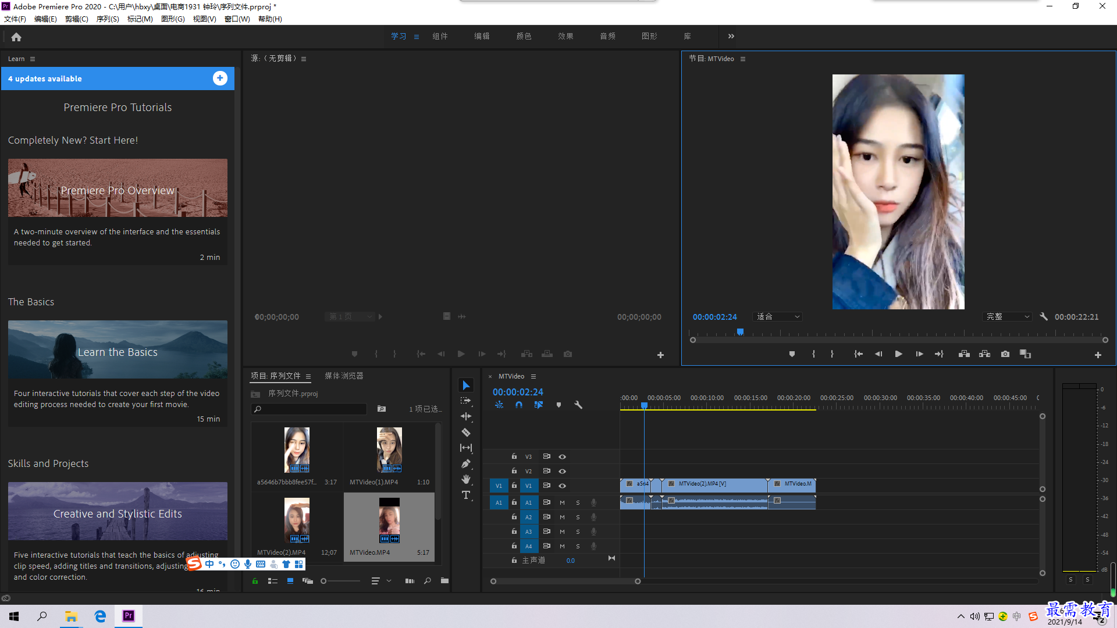Open the fit scale dropdown in monitor
The width and height of the screenshot is (1117, 628).
pos(777,317)
